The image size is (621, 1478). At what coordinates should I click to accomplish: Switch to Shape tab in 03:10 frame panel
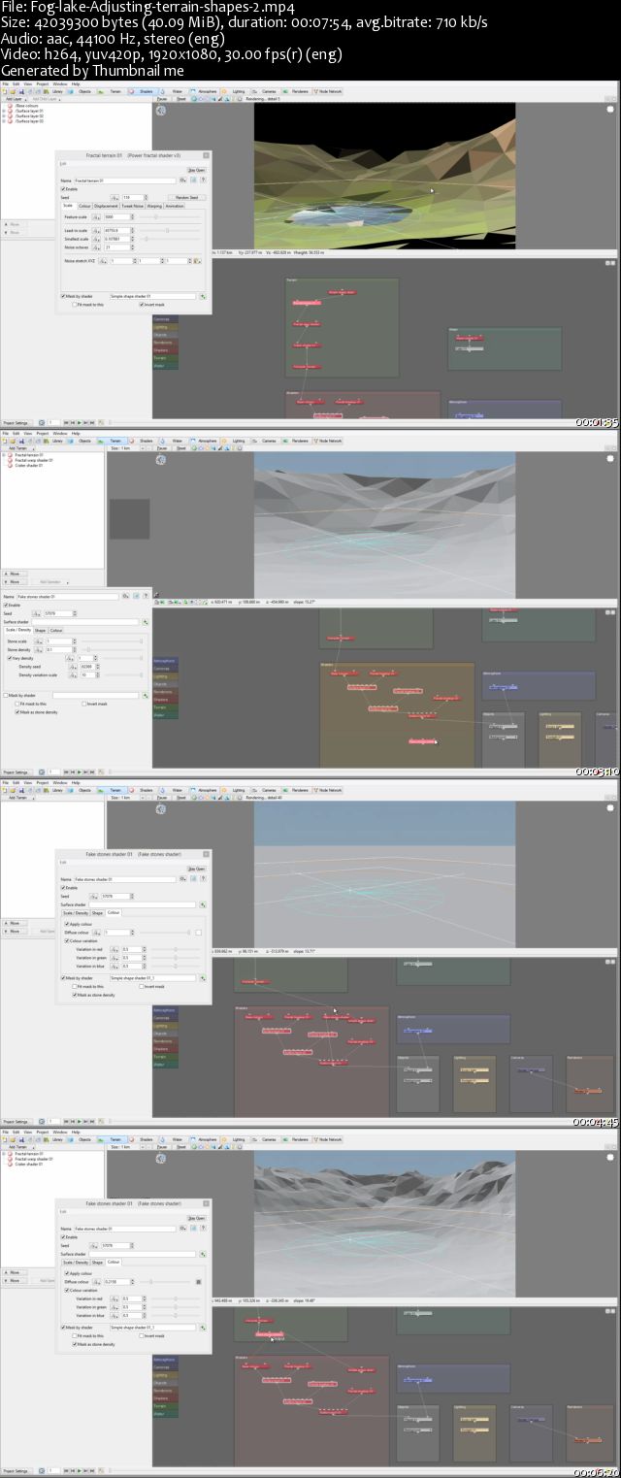[x=40, y=630]
